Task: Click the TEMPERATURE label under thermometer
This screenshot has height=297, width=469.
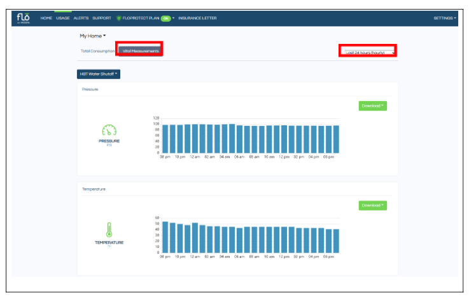Action: point(109,242)
